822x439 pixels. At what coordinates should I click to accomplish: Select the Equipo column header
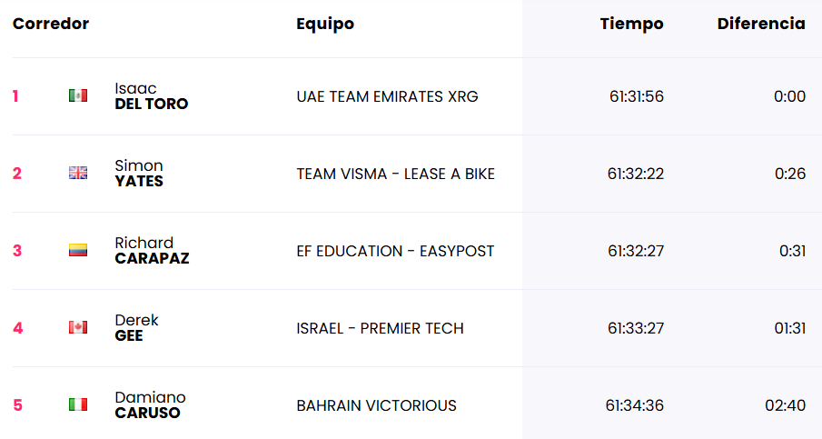click(x=325, y=24)
